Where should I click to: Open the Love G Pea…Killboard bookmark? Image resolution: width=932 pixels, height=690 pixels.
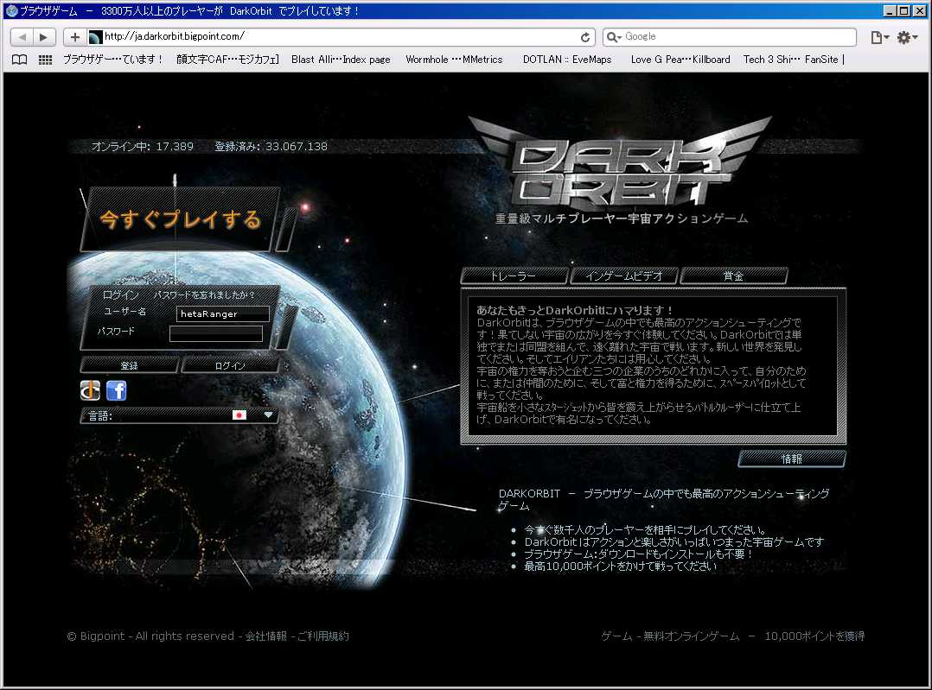[680, 60]
